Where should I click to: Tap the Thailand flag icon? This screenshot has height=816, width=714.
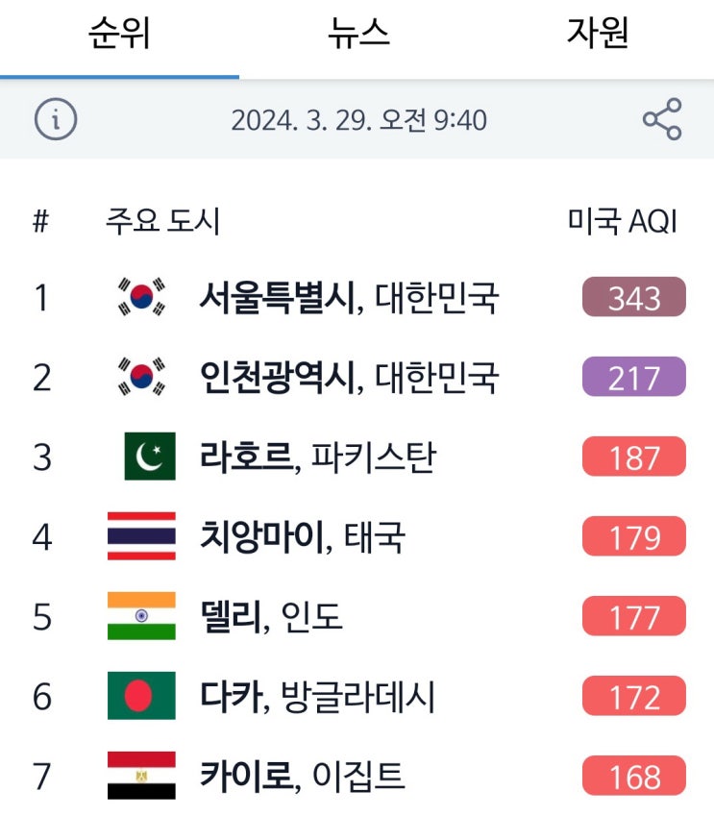coord(141,536)
